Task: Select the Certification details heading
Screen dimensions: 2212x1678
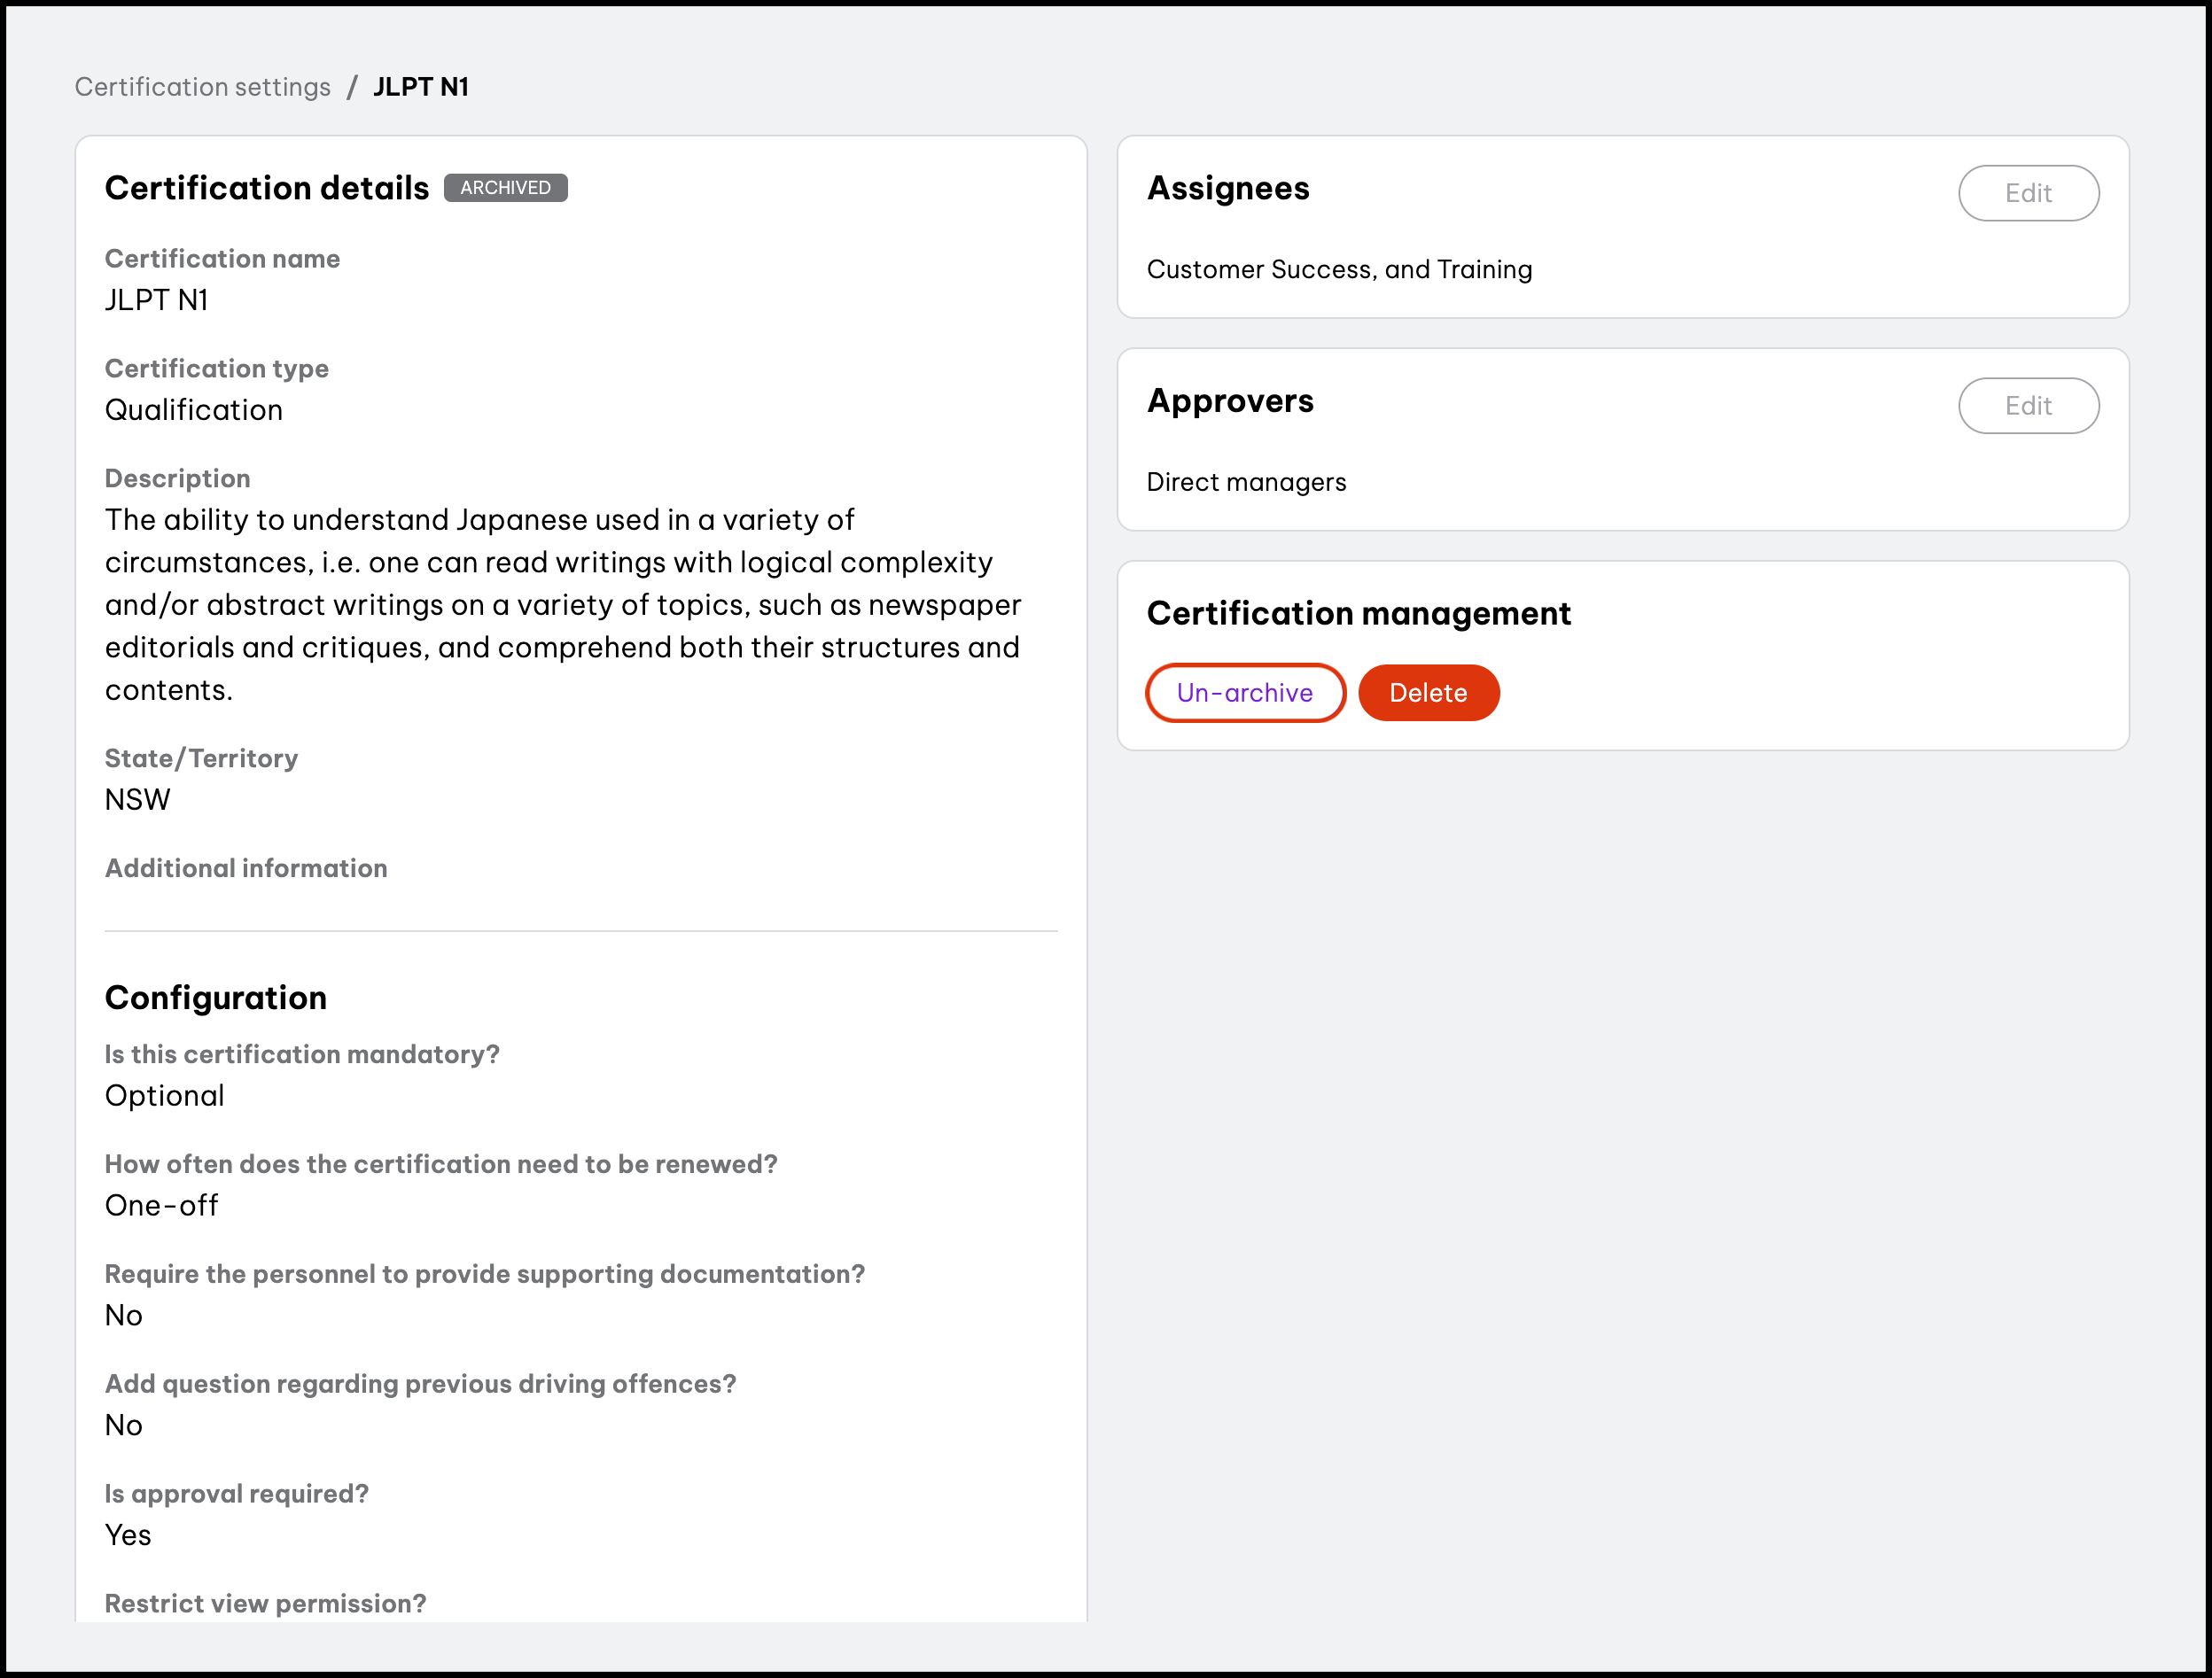Action: pyautogui.click(x=267, y=188)
